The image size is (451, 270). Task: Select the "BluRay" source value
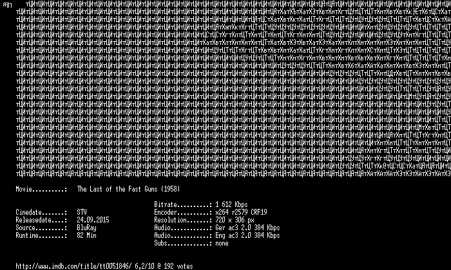point(86,228)
